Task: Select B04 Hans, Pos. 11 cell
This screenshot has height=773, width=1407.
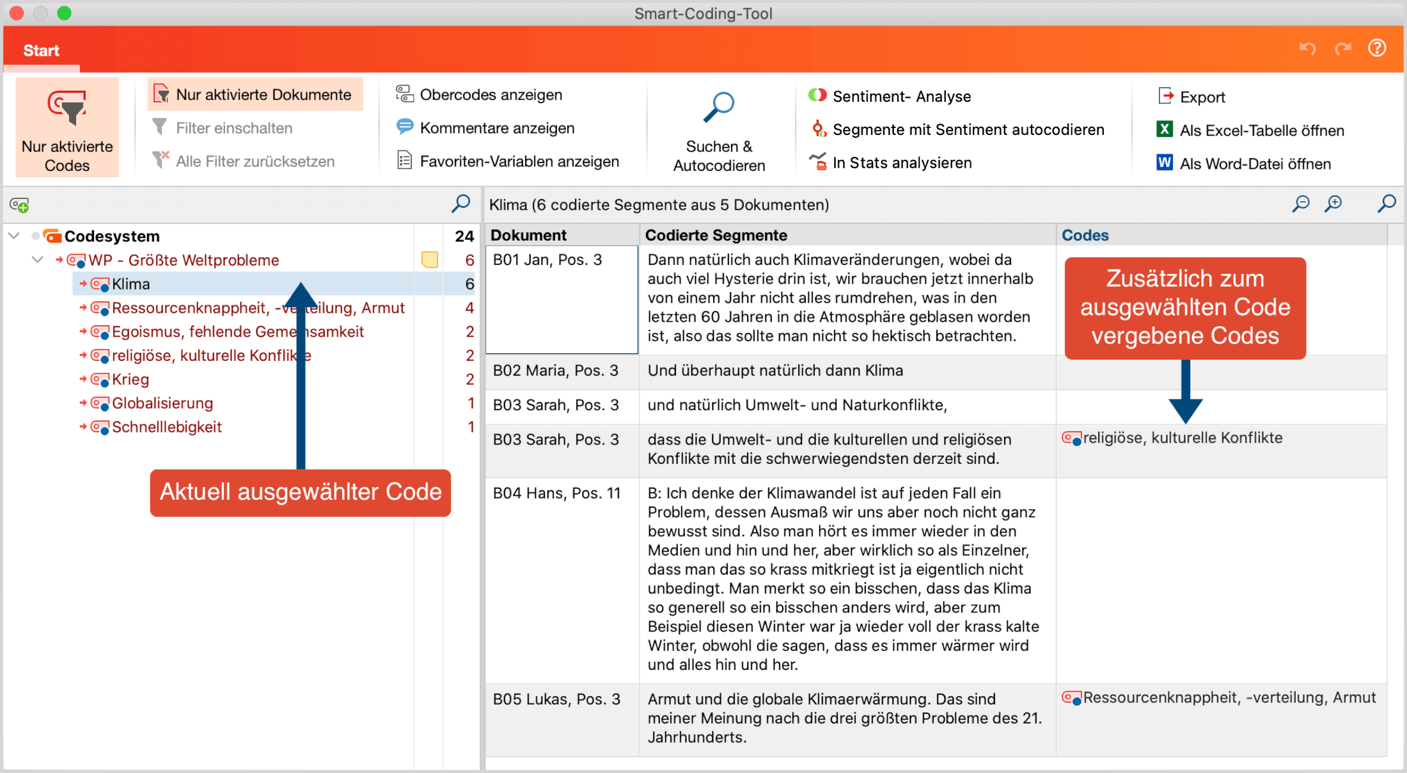Action: click(x=562, y=580)
